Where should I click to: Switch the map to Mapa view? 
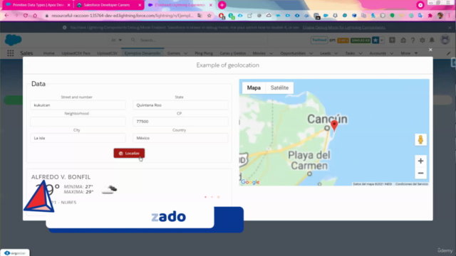[x=254, y=87]
